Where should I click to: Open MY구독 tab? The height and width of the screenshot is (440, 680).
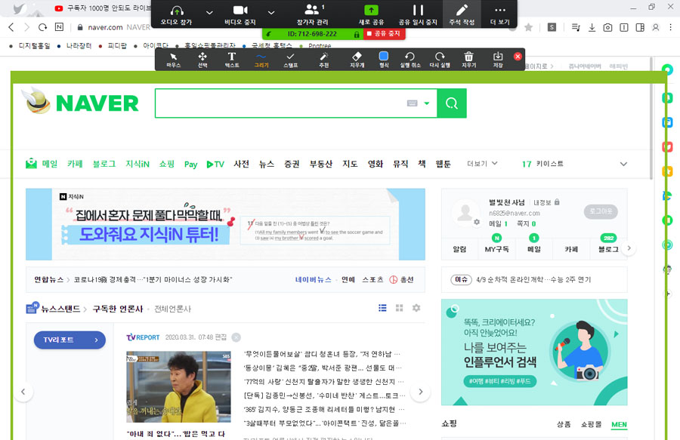(496, 249)
